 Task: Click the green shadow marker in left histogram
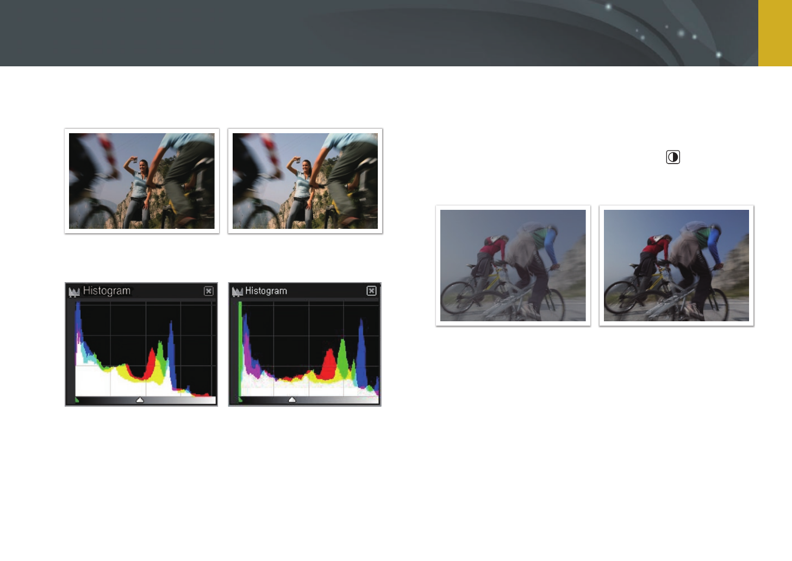[x=77, y=400]
